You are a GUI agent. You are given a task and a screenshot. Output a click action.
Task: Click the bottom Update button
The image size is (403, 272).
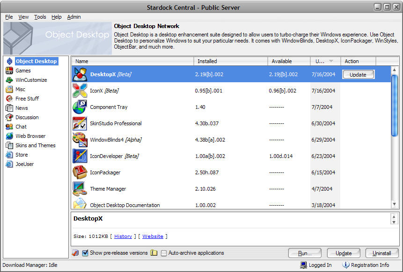tap(344, 253)
